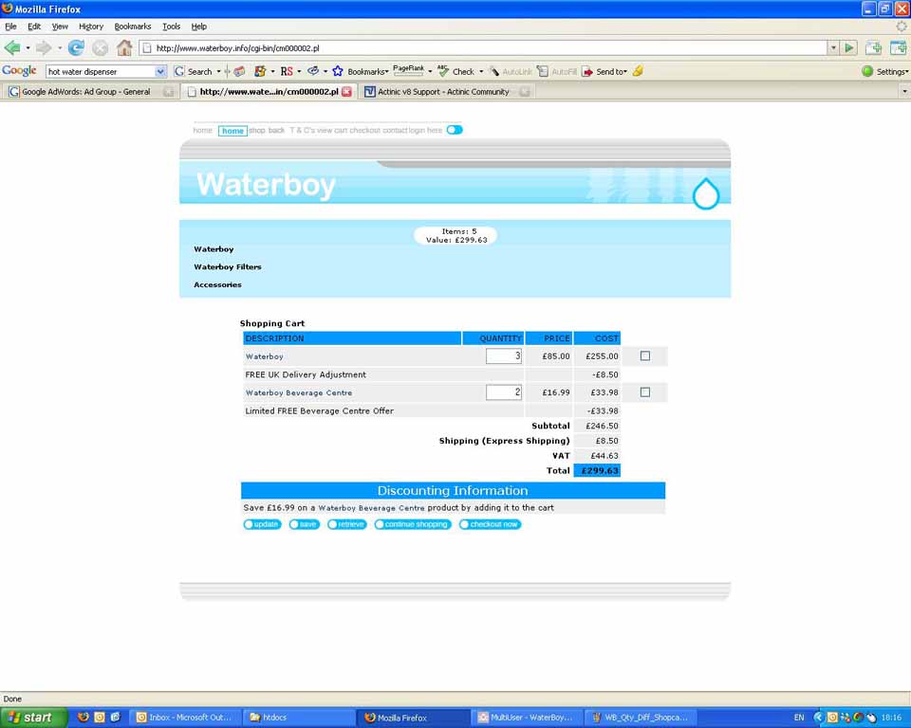Expand the Google search box dropdown
Screen dimensions: 911x728
(x=160, y=71)
